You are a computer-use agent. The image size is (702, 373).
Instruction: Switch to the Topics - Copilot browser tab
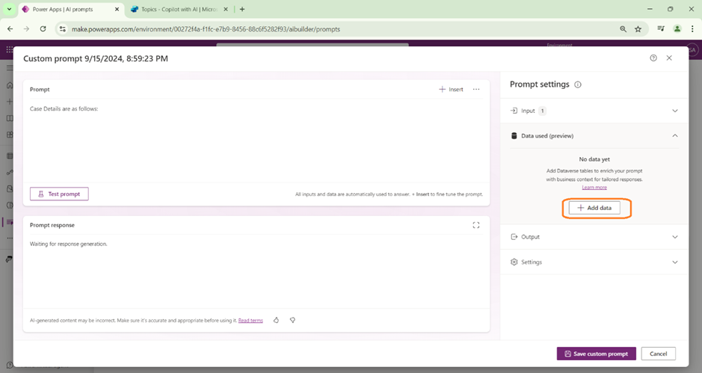[x=178, y=9]
